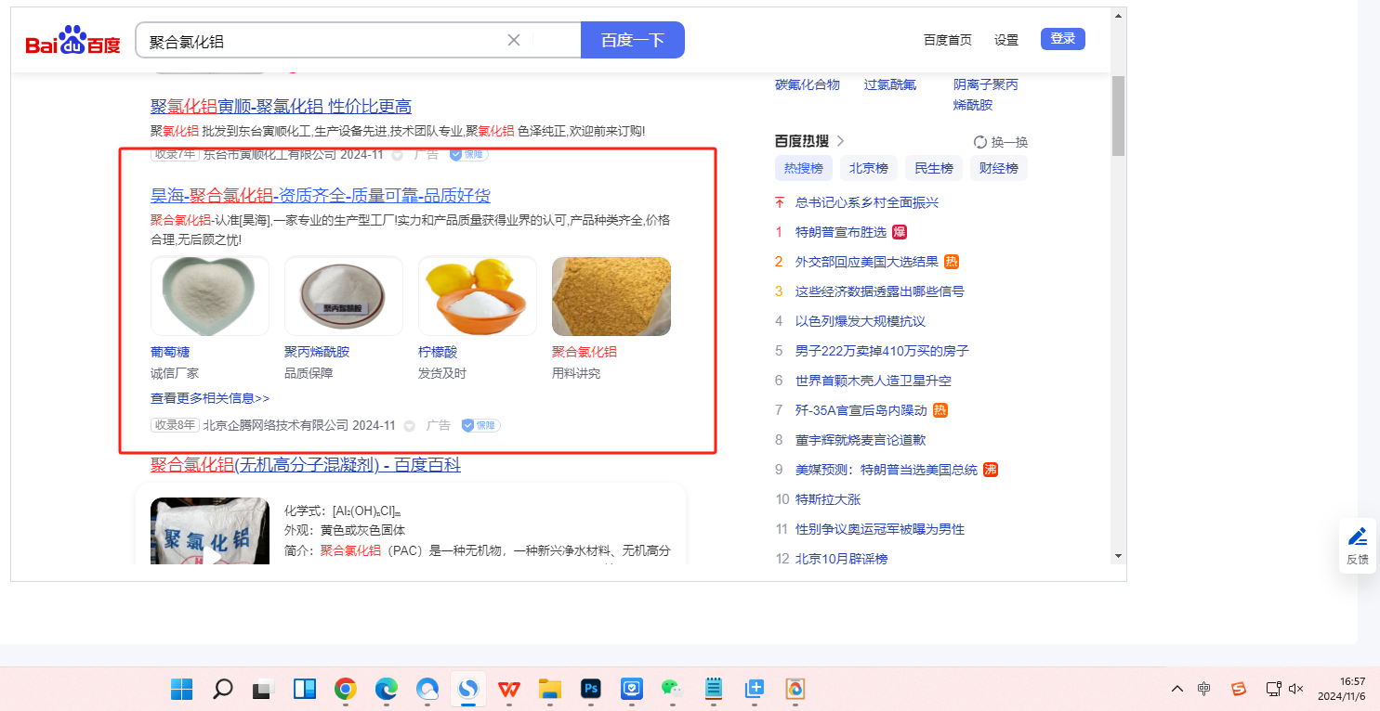Open network settings from the system tray
Image resolution: width=1380 pixels, height=711 pixels.
tap(1274, 689)
